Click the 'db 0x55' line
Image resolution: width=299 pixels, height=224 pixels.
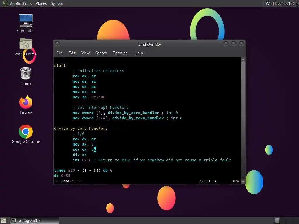(x=62, y=176)
